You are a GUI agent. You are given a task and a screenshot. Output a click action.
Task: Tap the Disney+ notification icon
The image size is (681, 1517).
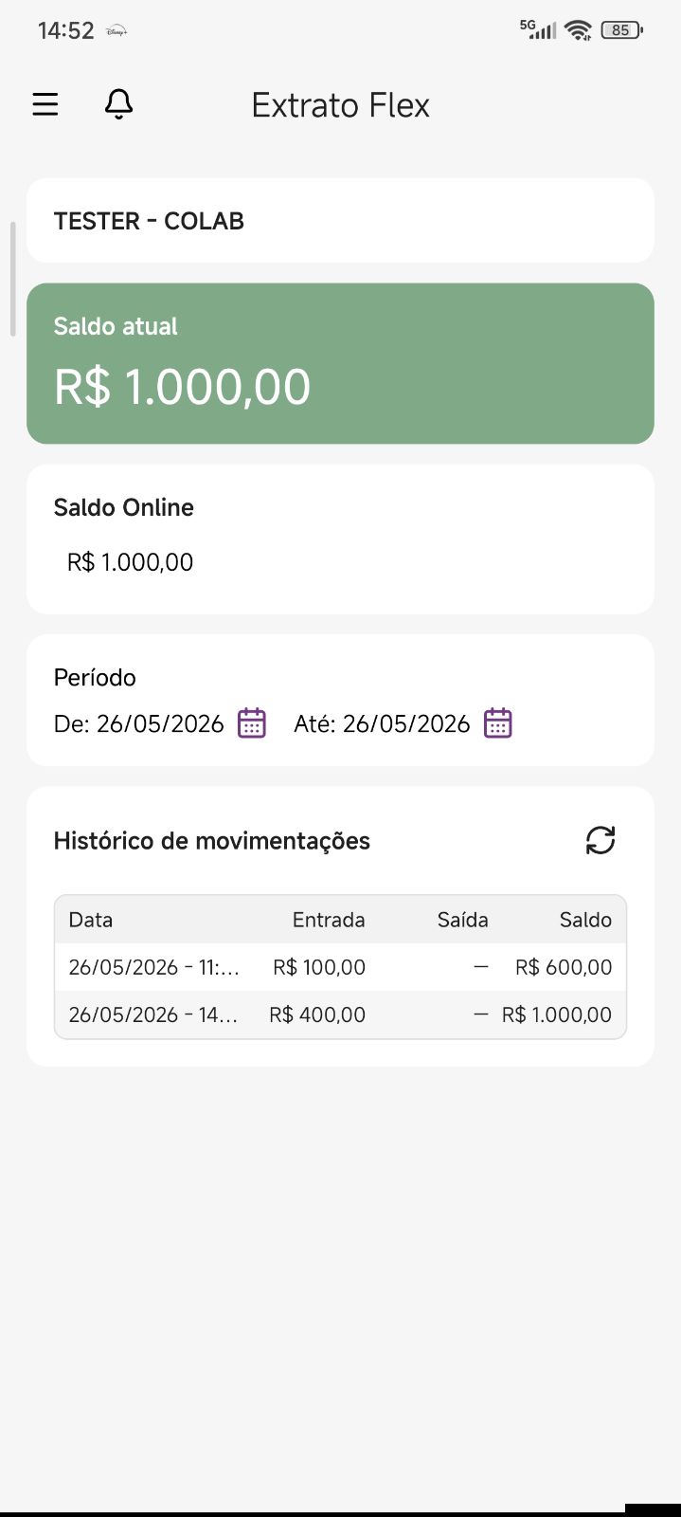116,30
